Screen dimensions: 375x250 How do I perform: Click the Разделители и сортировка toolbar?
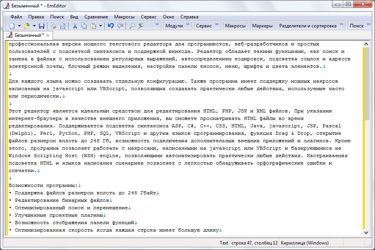coord(308,26)
